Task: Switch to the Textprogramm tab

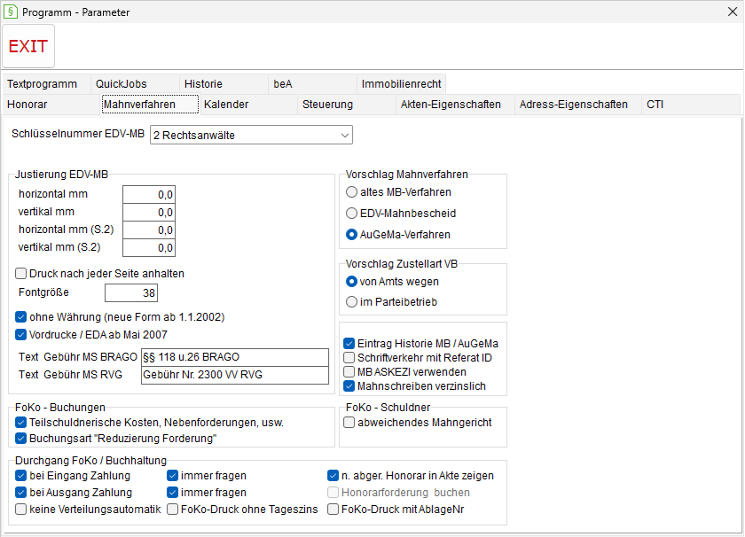Action: 46,84
